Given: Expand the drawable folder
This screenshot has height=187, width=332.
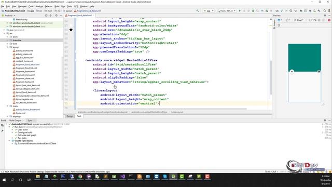Looking at the screenshot, I should click(x=7, y=41).
